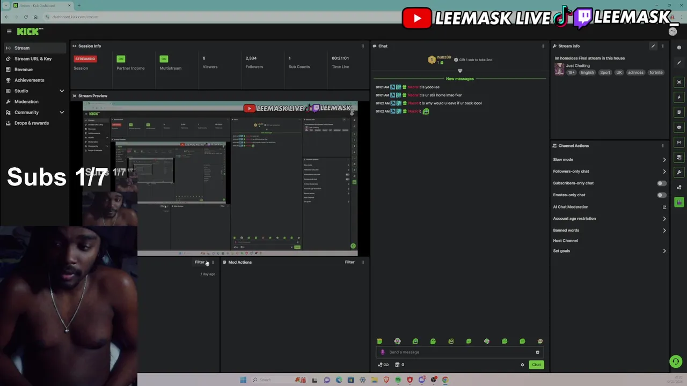Open Chat panel options menu
Viewport: 687px width, 386px height.
point(543,46)
